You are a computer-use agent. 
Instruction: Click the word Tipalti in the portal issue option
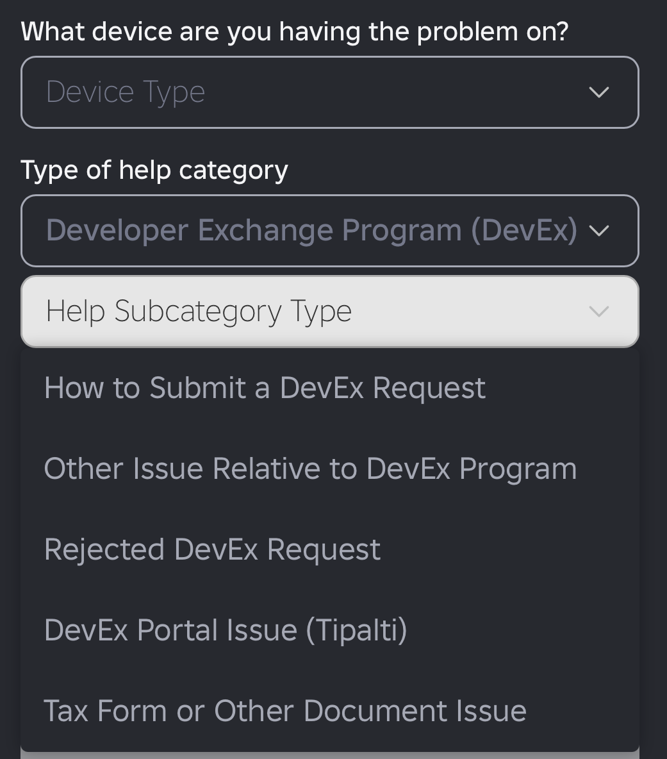pos(356,630)
